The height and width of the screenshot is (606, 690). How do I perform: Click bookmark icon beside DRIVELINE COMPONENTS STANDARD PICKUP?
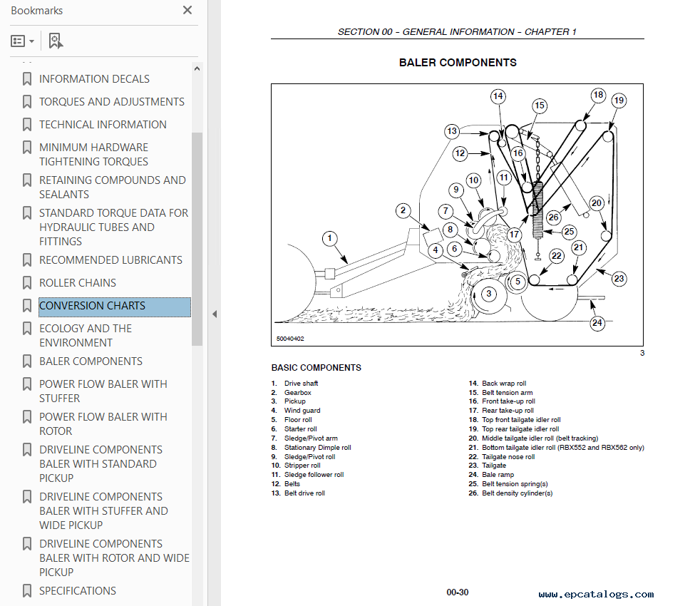point(27,450)
